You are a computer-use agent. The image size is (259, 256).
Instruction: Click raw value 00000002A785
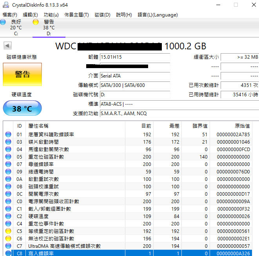pos(233,135)
